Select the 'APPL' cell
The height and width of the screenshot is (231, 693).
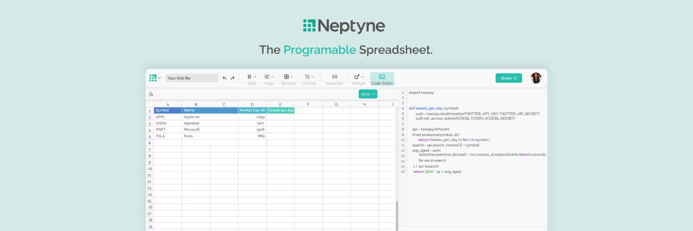(x=168, y=117)
